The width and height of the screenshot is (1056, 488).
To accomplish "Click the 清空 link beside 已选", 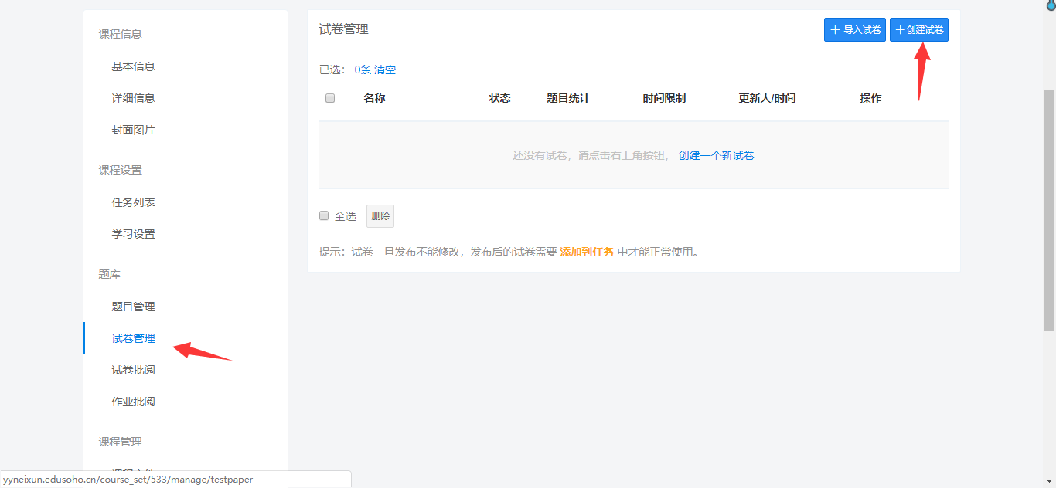I will tap(385, 70).
